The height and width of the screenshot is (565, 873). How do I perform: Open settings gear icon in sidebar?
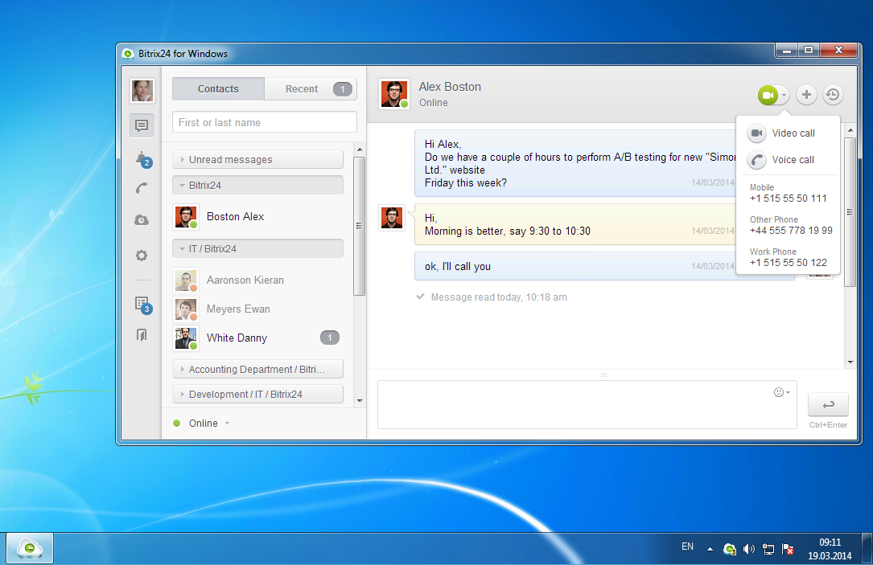[x=142, y=256]
